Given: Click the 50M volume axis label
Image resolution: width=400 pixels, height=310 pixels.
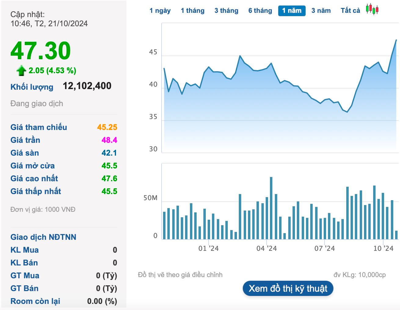Looking at the screenshot, I should coord(151,198).
